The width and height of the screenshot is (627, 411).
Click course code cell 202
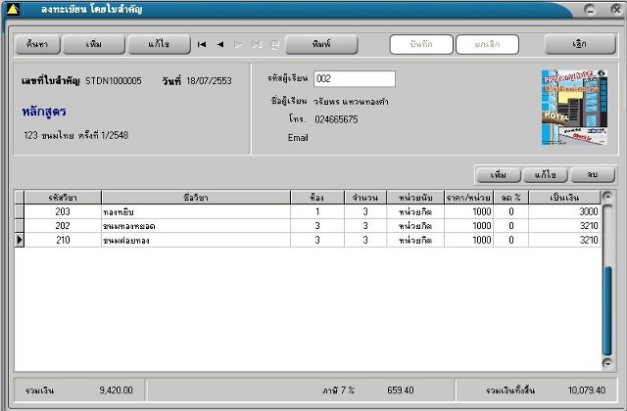pos(63,226)
